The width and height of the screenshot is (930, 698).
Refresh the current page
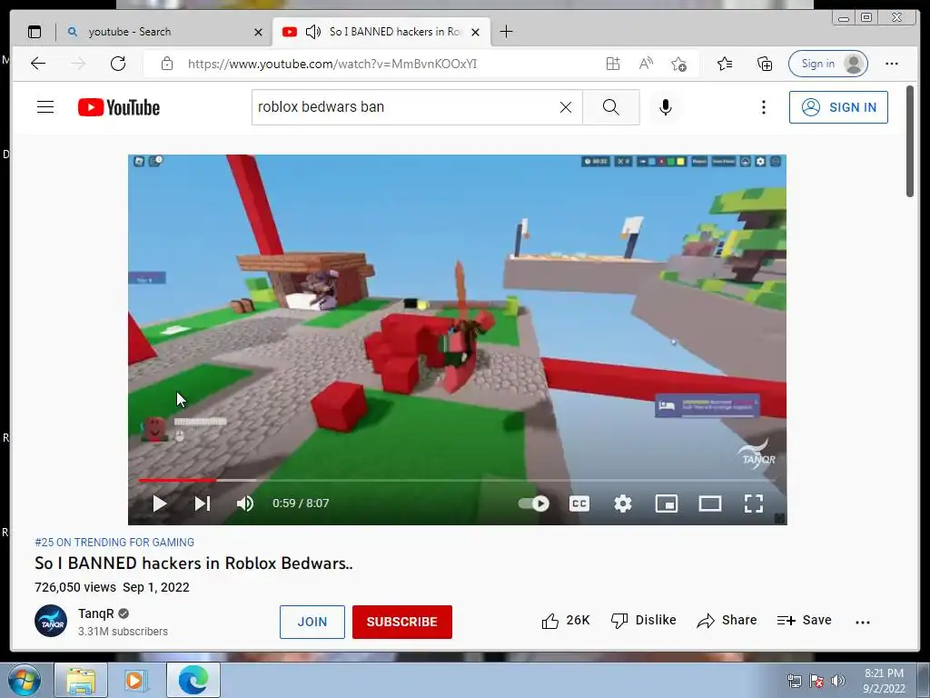(x=118, y=64)
